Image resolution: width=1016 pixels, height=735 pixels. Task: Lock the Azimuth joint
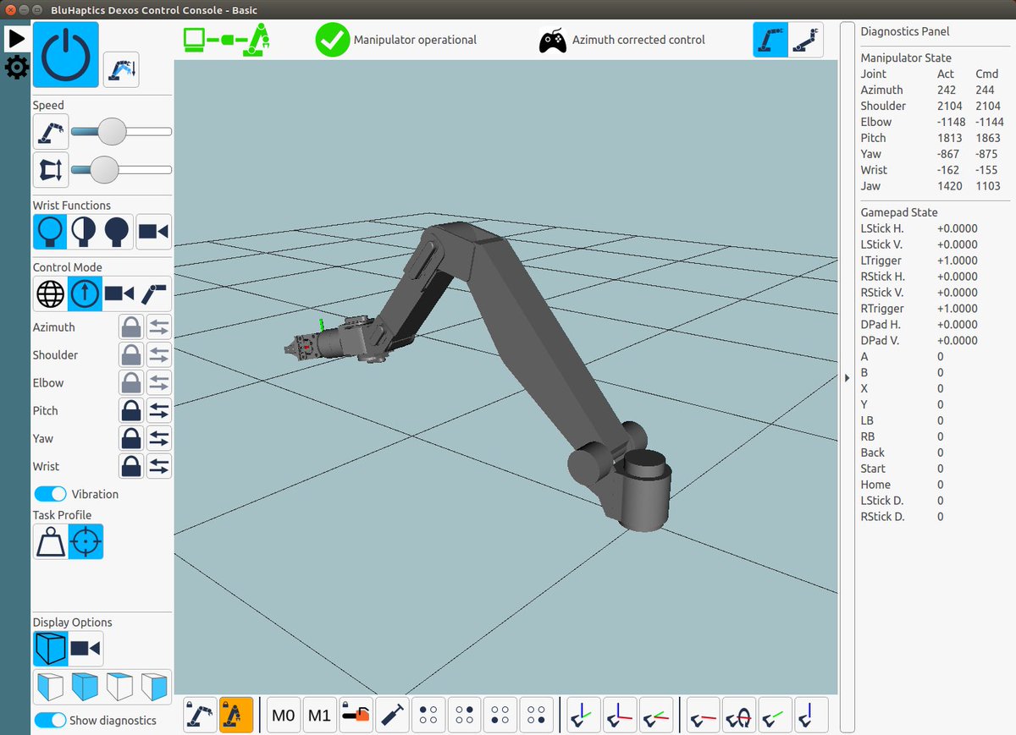tap(132, 326)
